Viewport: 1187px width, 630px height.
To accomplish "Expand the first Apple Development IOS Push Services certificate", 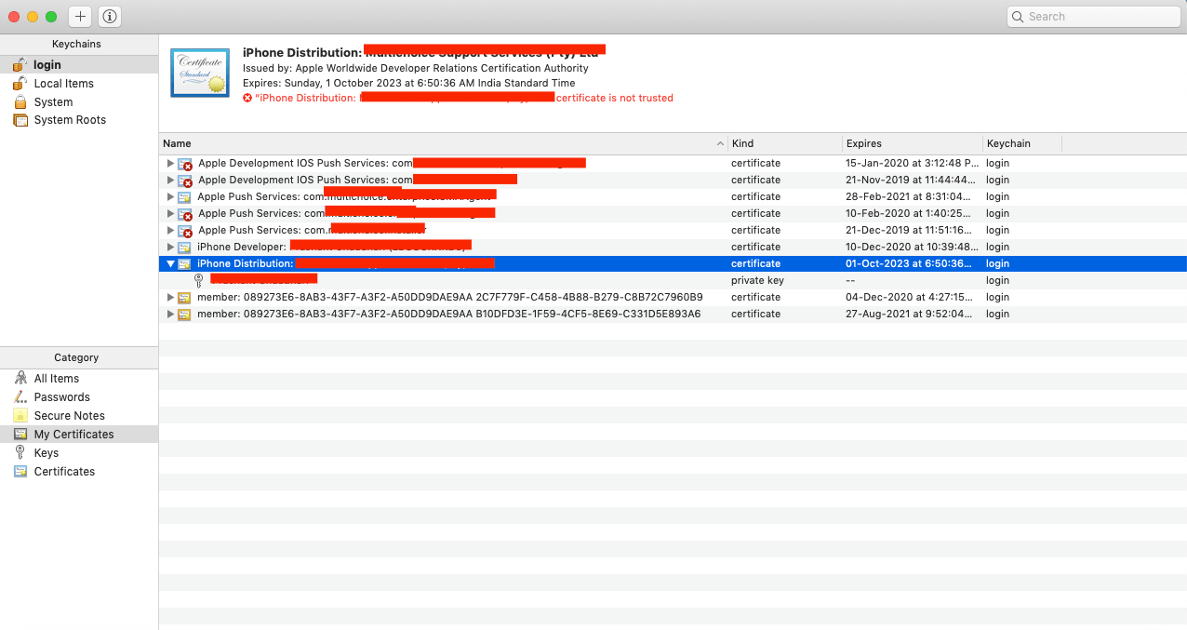I will [170, 163].
